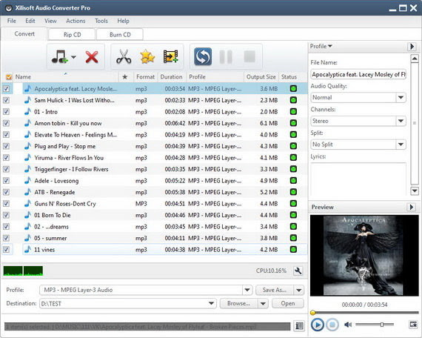Click the star column header
This screenshot has height=338, width=422.
coord(125,77)
